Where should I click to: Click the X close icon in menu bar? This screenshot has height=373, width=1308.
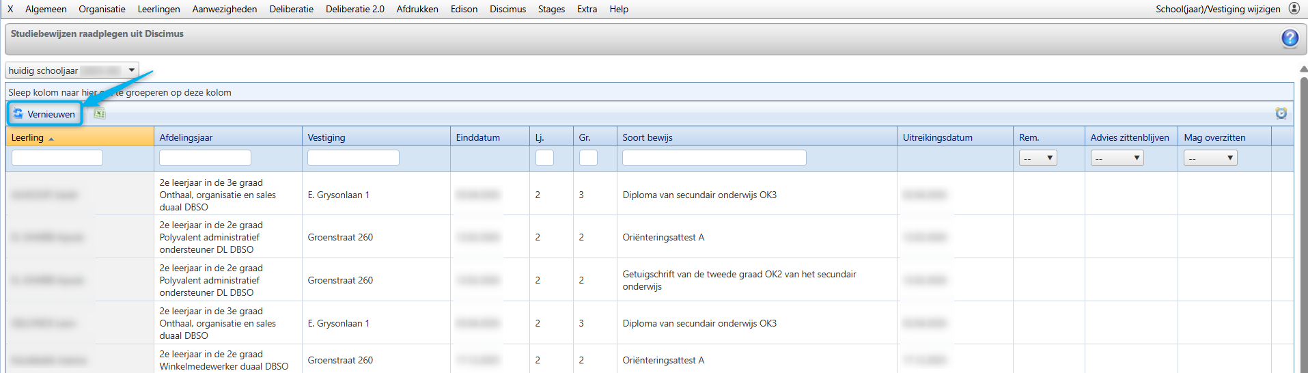coord(10,9)
